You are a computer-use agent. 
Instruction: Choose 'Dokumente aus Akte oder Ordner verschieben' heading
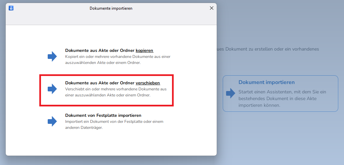point(100,83)
